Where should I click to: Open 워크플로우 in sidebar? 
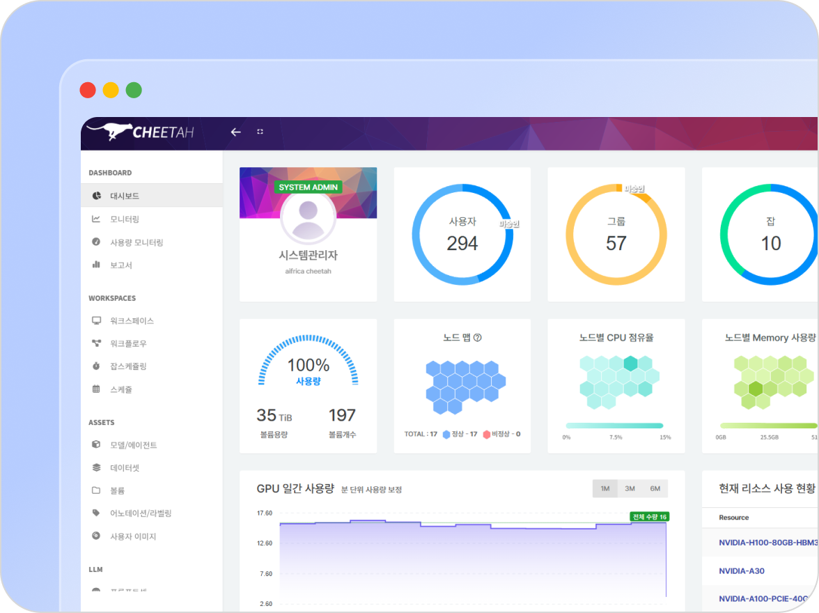click(x=128, y=343)
